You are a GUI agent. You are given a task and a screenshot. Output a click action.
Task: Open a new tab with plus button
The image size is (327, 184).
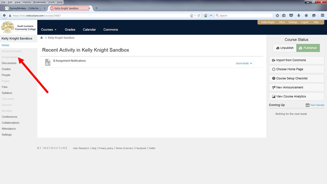tap(96, 8)
